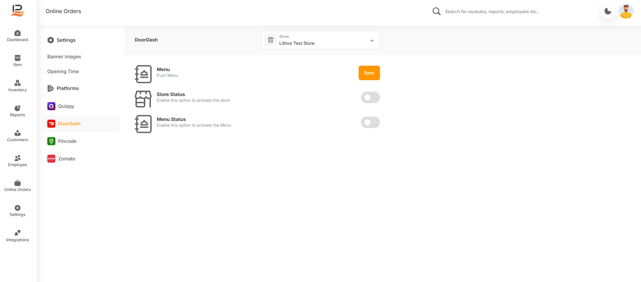The height and width of the screenshot is (282, 641).
Task: Click the 'Push Menu' subtitle text
Action: tap(168, 75)
